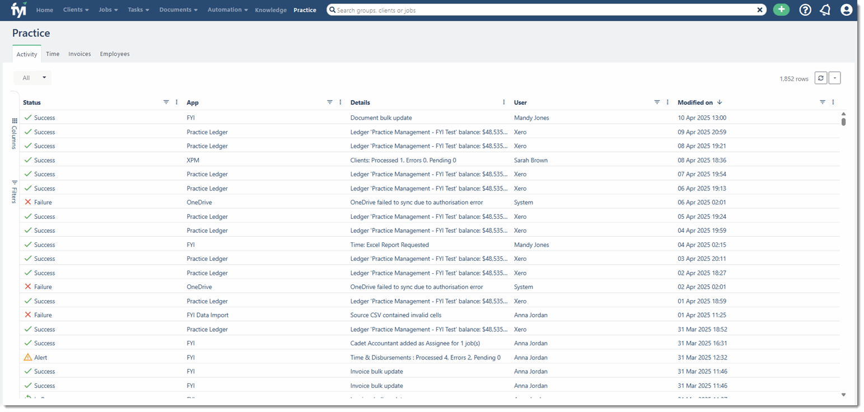The image size is (864, 412).
Task: Expand dropdown arrow next to refresh button
Action: coord(834,78)
